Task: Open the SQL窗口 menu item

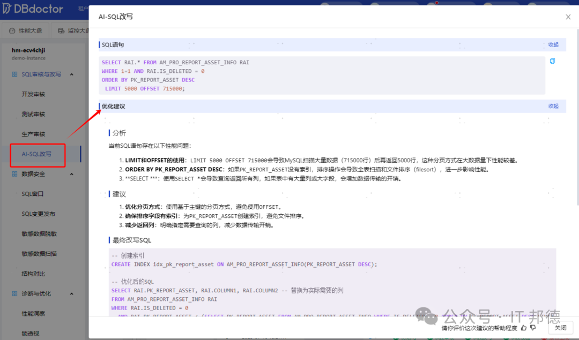Action: (33, 194)
